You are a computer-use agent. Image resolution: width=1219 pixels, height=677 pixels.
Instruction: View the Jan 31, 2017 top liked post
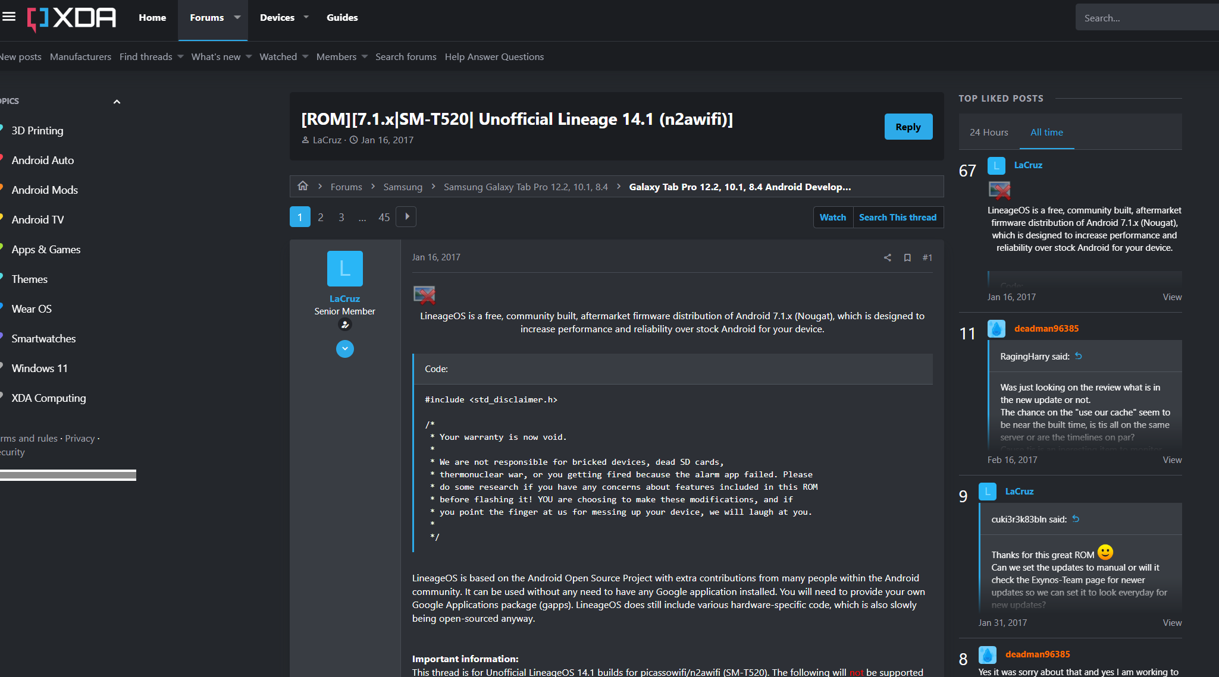pos(1172,623)
